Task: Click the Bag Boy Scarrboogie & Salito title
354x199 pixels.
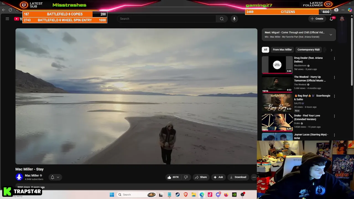Action: click(x=312, y=97)
